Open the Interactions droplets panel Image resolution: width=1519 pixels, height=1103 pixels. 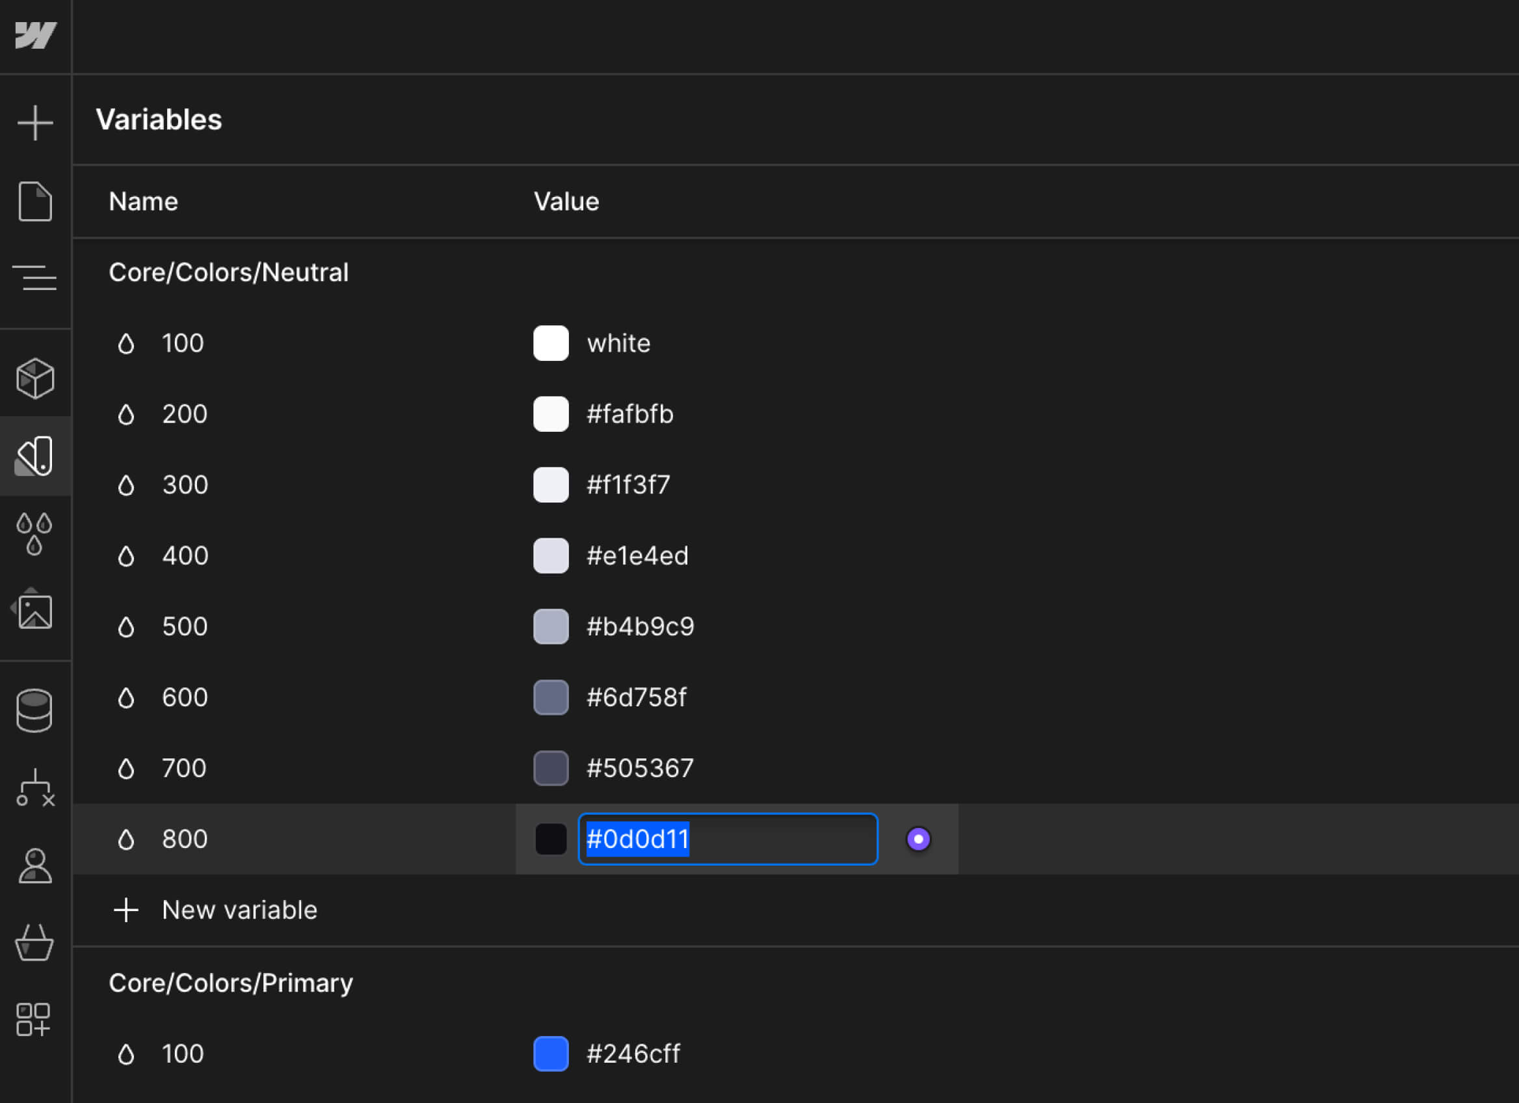[35, 533]
